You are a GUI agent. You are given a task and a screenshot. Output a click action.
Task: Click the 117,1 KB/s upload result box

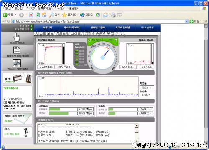point(145,67)
